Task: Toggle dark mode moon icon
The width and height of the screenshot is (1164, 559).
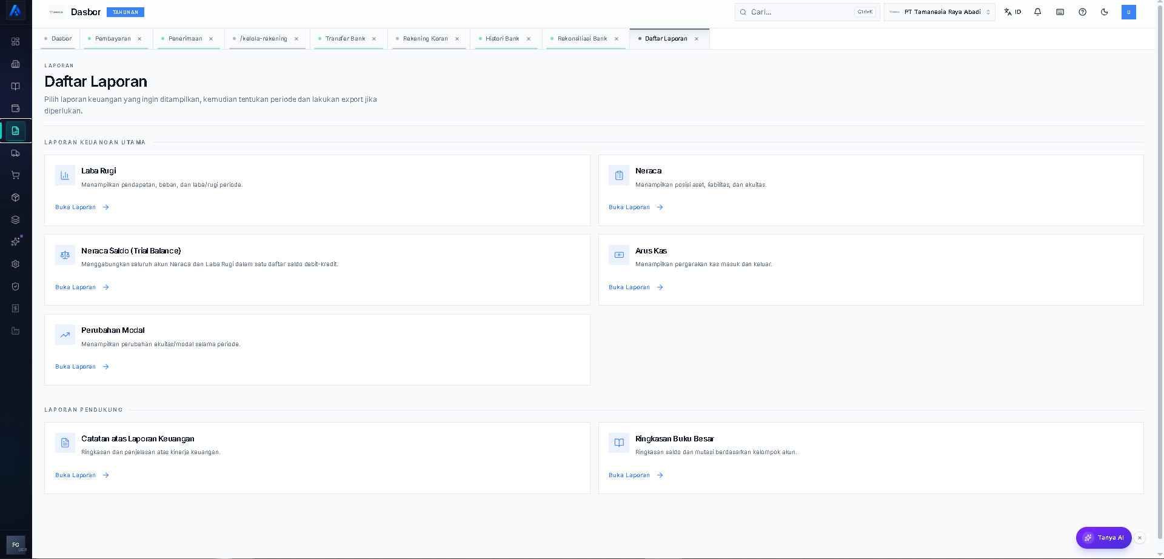Action: point(1105,12)
